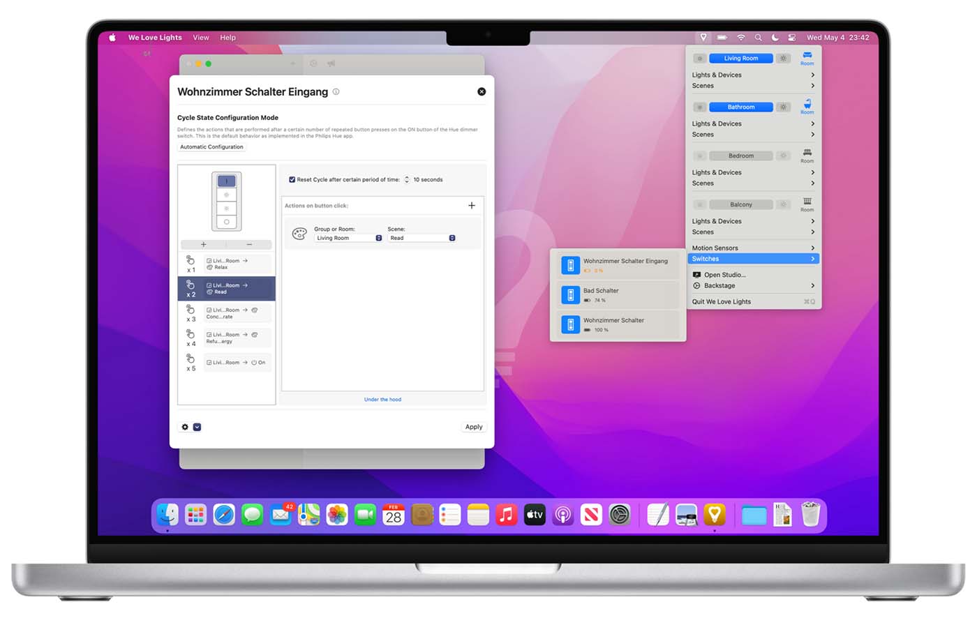Screen dimensions: 977x618
Task: Add a new action with the plus icon
Action: click(472, 206)
